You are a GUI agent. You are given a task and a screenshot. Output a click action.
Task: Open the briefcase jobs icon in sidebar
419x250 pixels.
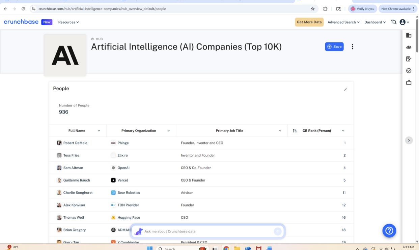pyautogui.click(x=409, y=82)
